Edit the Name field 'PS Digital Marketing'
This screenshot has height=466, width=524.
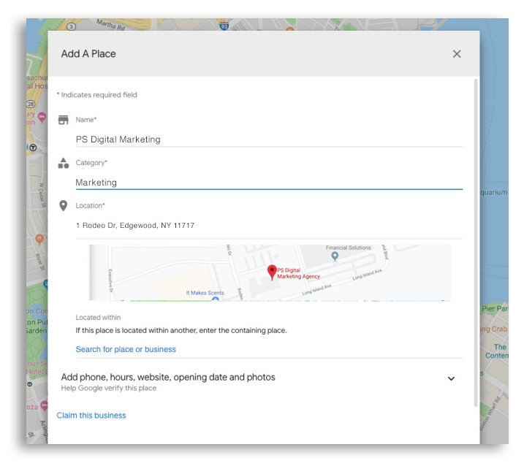(269, 140)
